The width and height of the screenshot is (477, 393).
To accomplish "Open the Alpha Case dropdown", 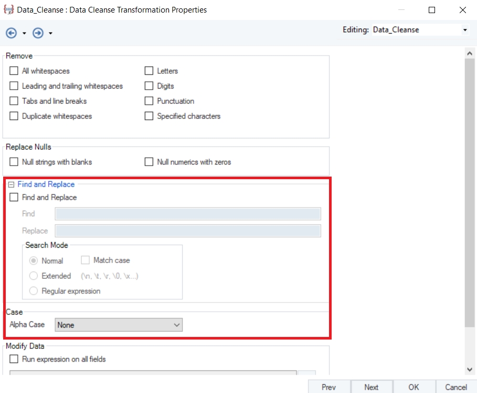I will pos(176,325).
